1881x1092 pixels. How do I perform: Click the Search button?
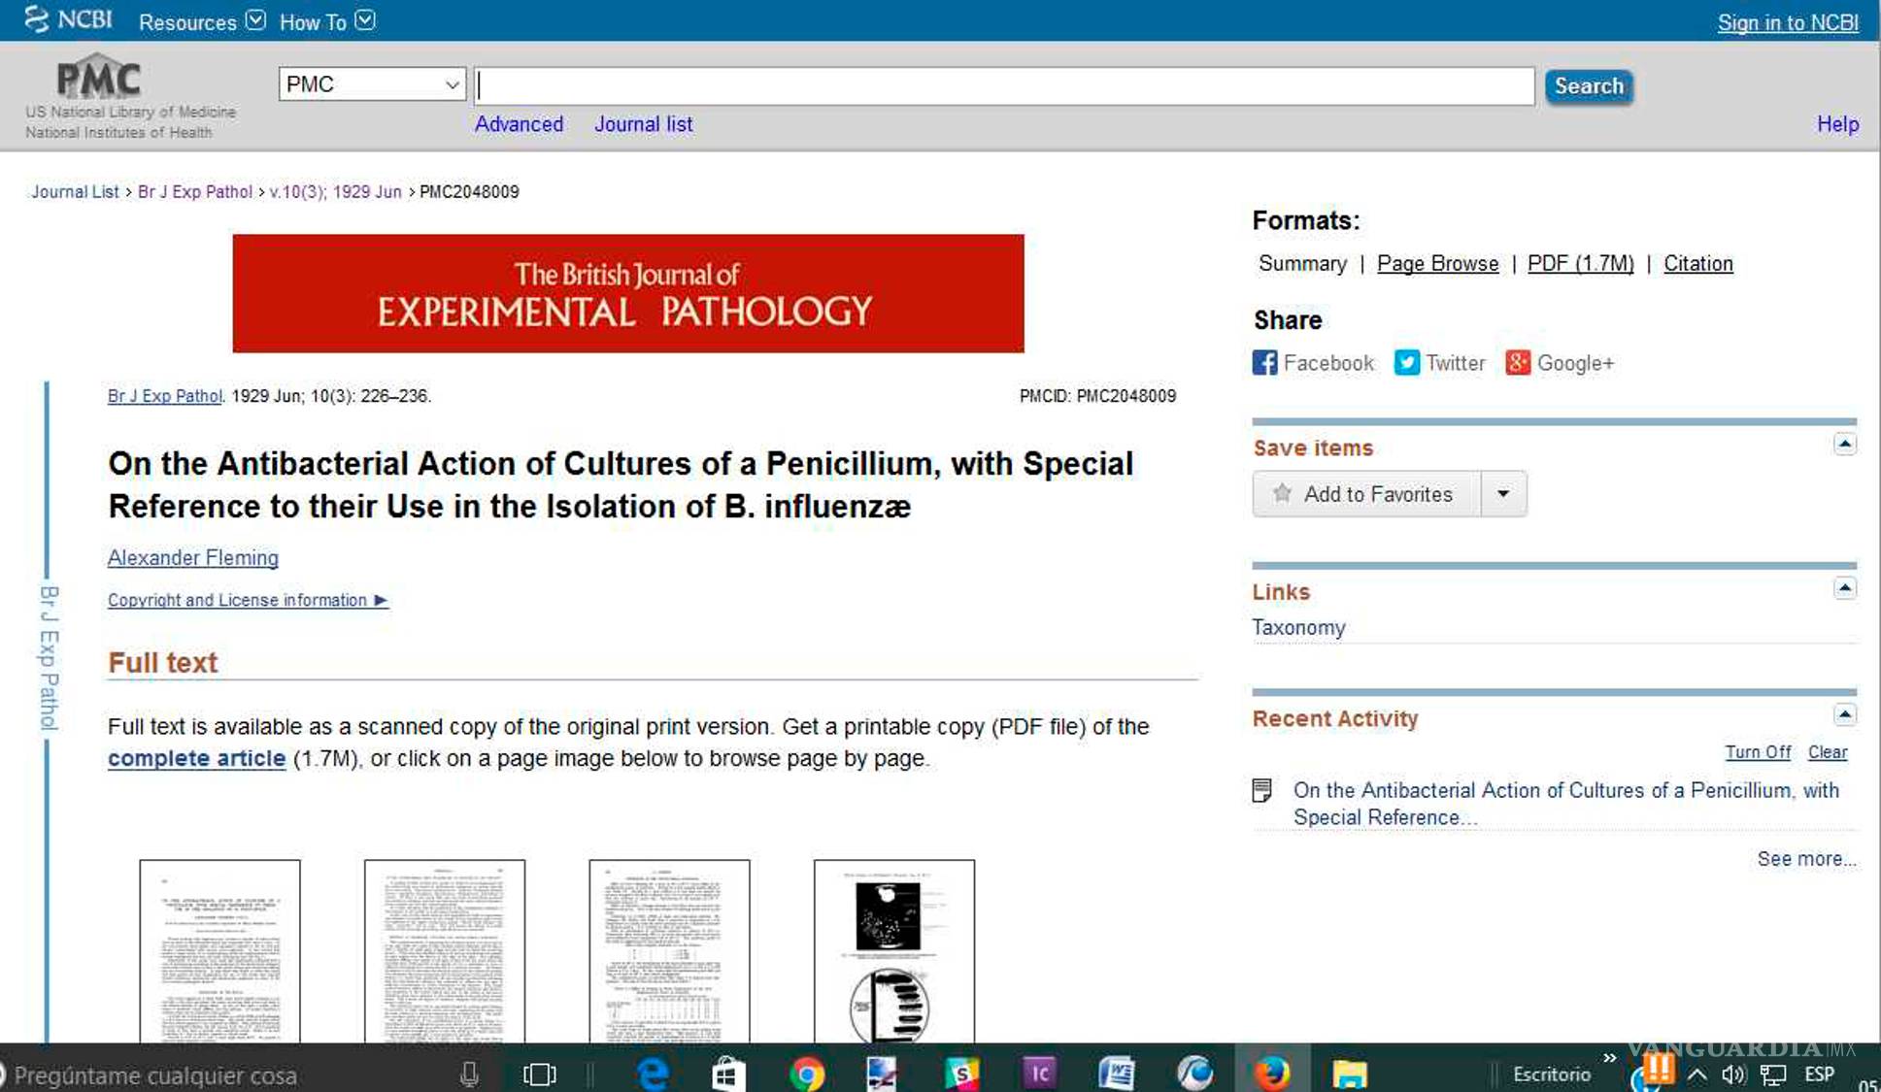(1588, 86)
